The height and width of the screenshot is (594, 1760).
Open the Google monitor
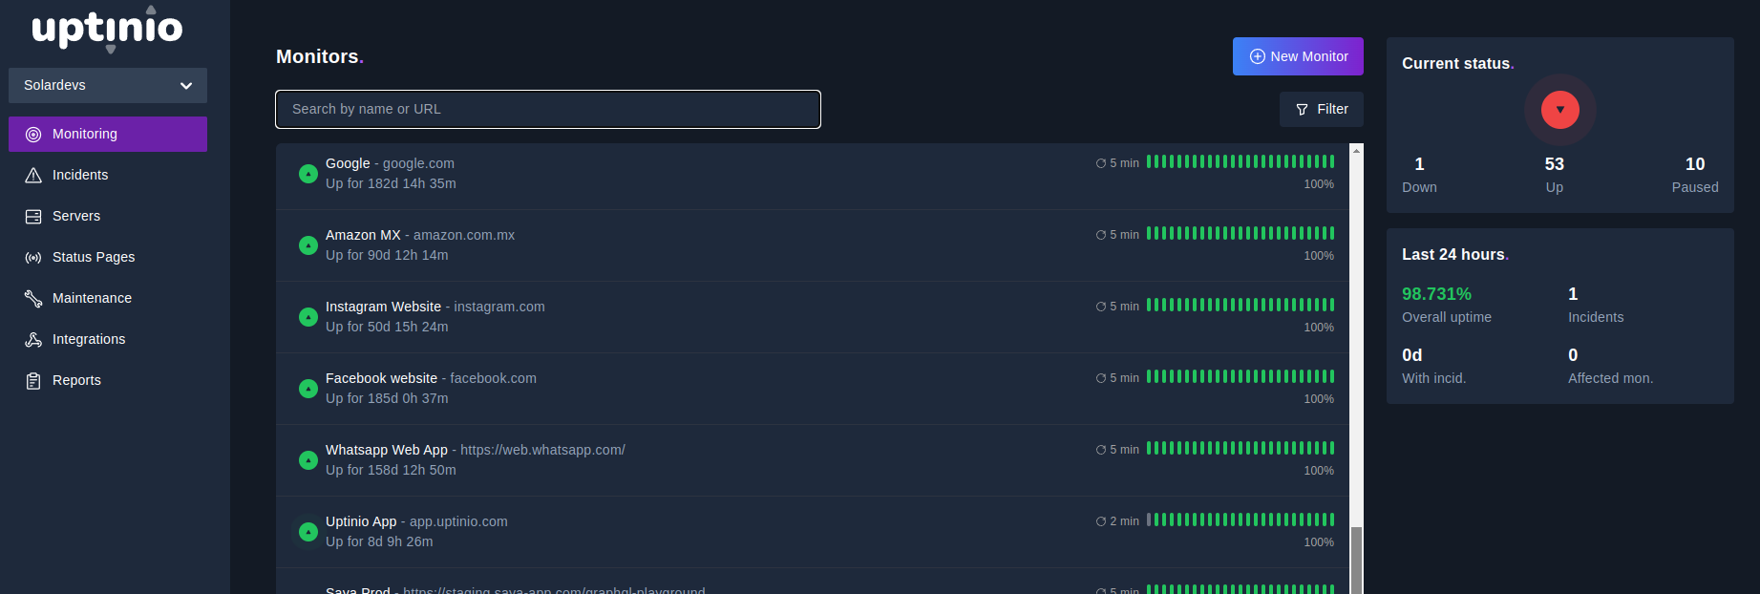pyautogui.click(x=813, y=174)
